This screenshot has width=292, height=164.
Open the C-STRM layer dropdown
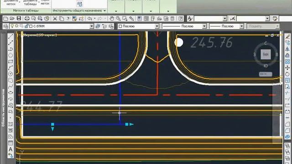coord(91,26)
